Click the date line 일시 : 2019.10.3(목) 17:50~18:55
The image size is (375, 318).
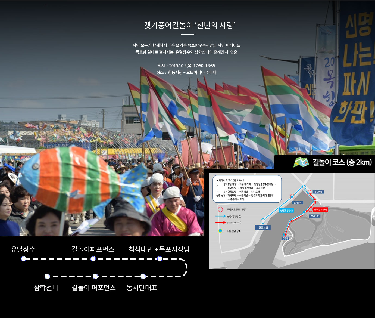pyautogui.click(x=186, y=66)
